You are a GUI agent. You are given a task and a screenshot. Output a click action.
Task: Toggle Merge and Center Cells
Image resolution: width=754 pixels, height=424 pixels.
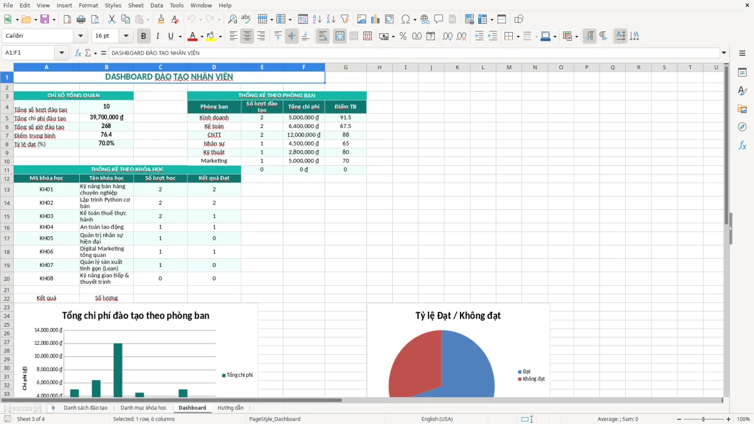[340, 36]
